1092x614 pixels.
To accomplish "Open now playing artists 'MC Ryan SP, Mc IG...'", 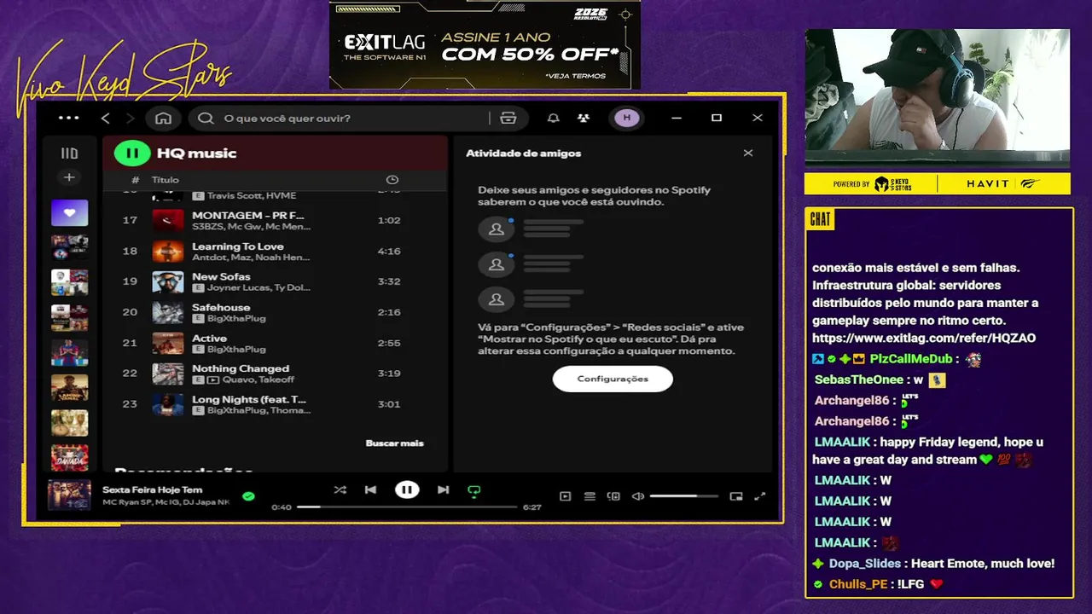I will (x=166, y=502).
